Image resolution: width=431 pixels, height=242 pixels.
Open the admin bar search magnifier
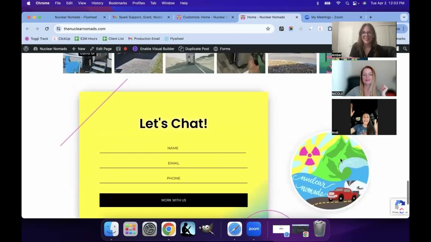coord(405,49)
